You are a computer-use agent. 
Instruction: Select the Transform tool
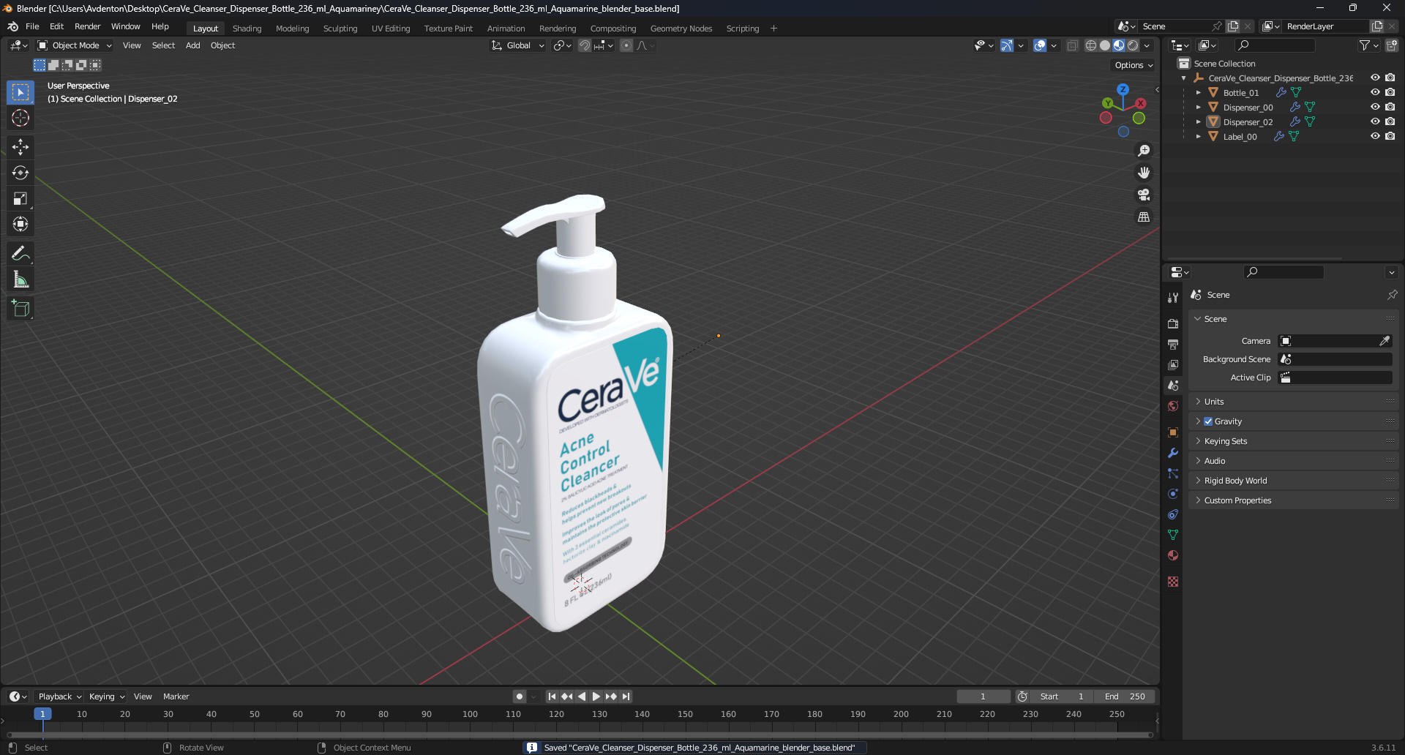(x=20, y=224)
